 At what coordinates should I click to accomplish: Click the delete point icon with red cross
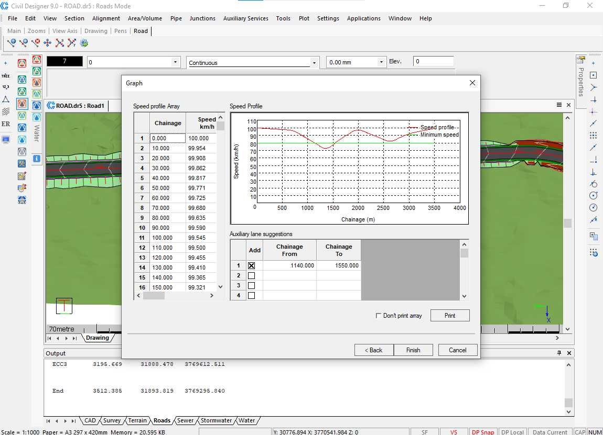(x=35, y=42)
